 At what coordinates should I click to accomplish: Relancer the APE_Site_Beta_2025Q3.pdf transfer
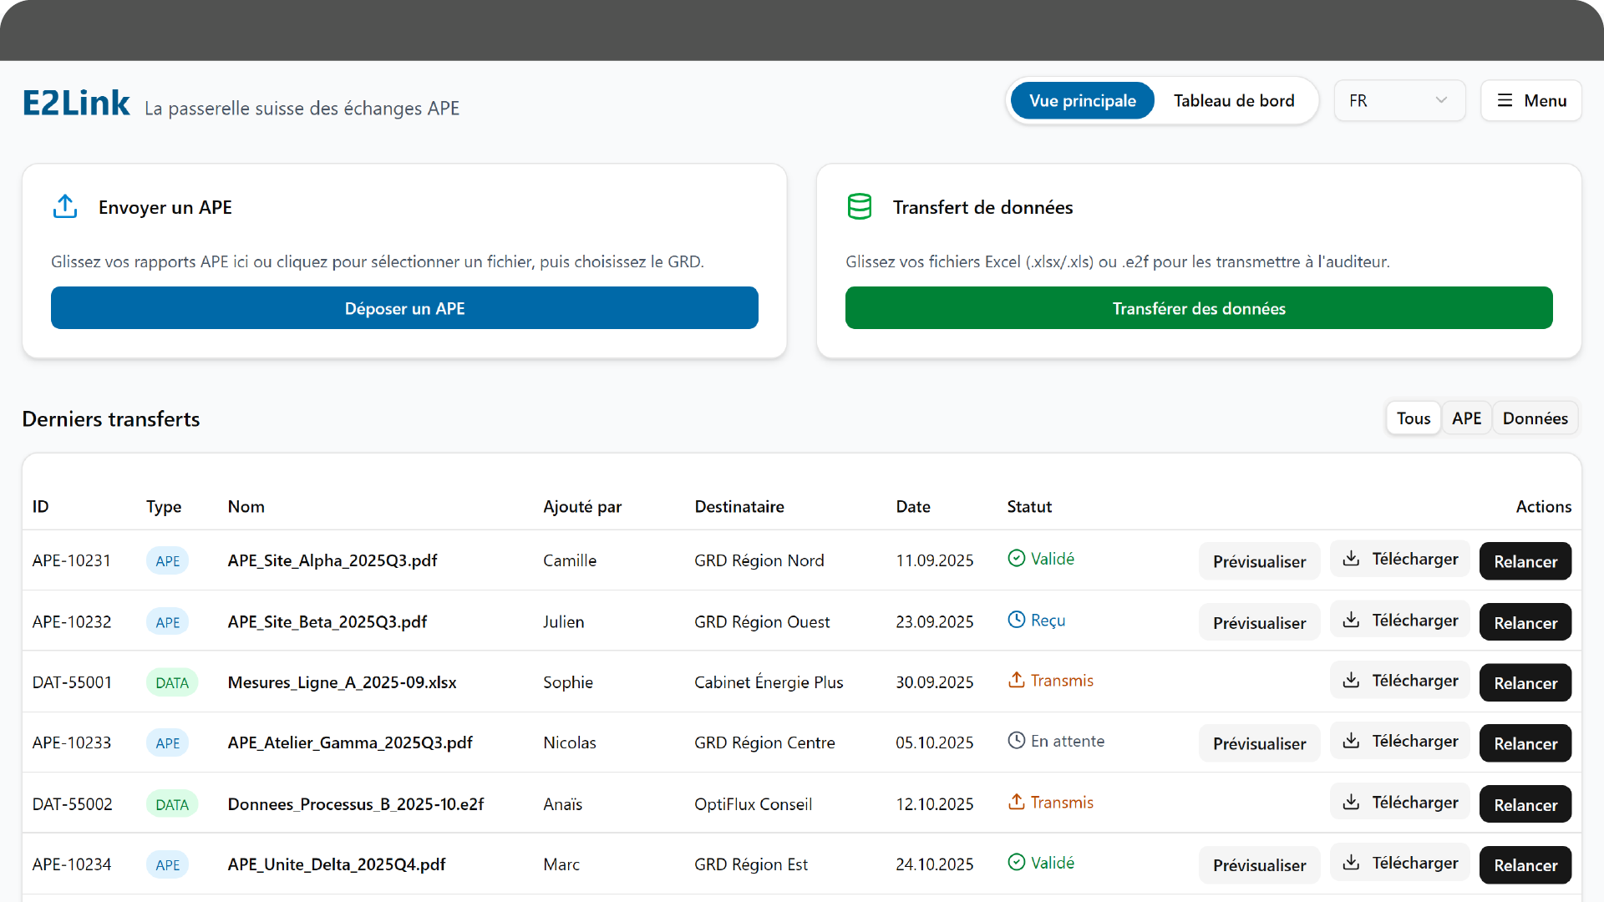point(1525,623)
